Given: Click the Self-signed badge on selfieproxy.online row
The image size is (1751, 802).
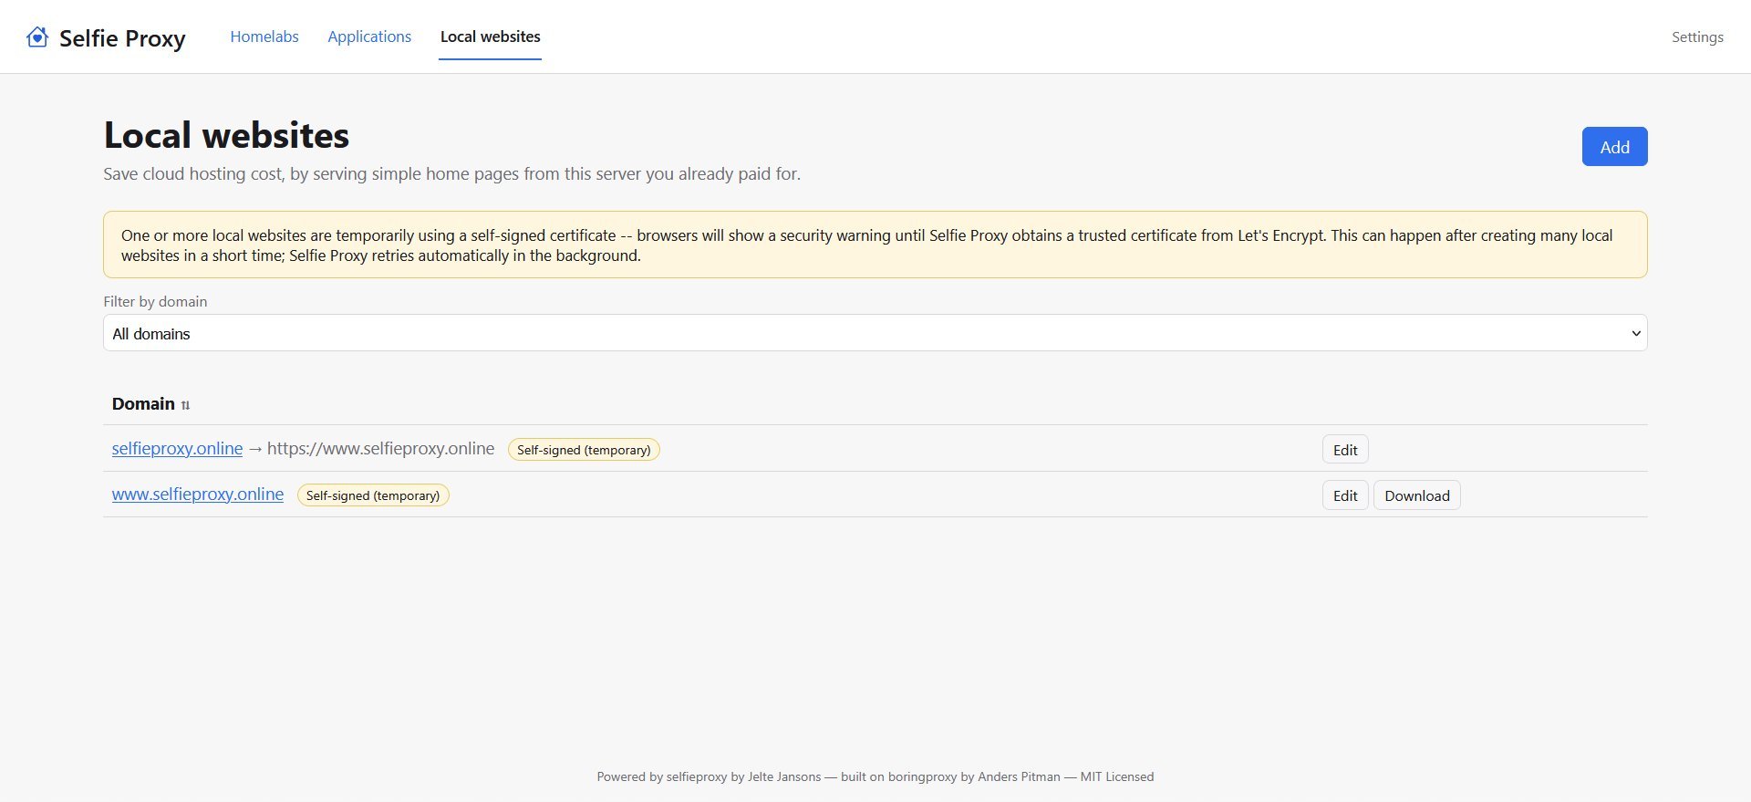Looking at the screenshot, I should [584, 450].
